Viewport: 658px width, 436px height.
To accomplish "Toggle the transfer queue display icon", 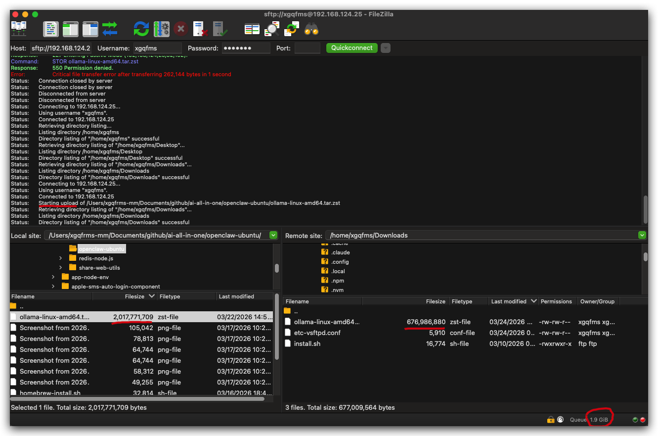I will click(110, 29).
